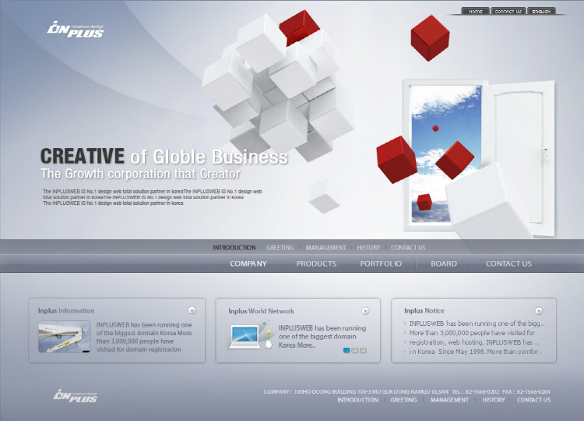Select the third gray slide indicator
Screen dimensions: 584x421
click(363, 351)
